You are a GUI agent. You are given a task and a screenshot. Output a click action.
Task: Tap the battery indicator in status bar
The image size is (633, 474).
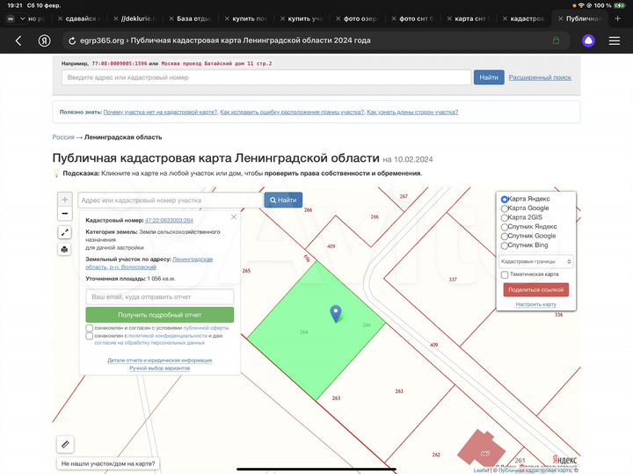tap(619, 5)
